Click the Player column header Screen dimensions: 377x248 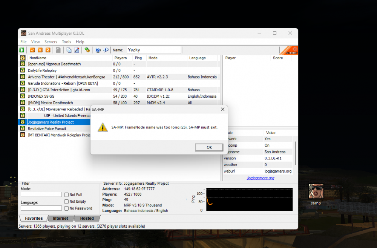coord(247,58)
